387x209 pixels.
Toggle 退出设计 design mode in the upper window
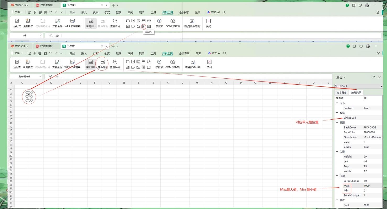[x=91, y=23]
